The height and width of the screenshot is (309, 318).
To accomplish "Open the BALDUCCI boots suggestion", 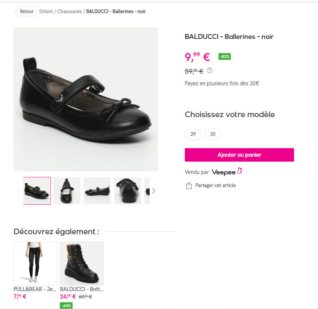I will (x=82, y=264).
